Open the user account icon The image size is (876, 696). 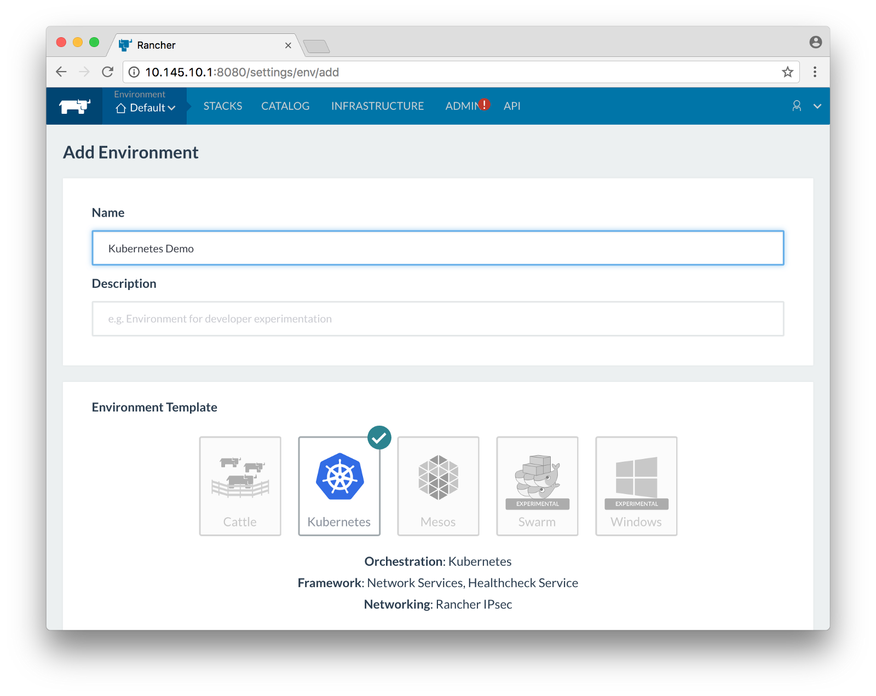[x=797, y=106]
